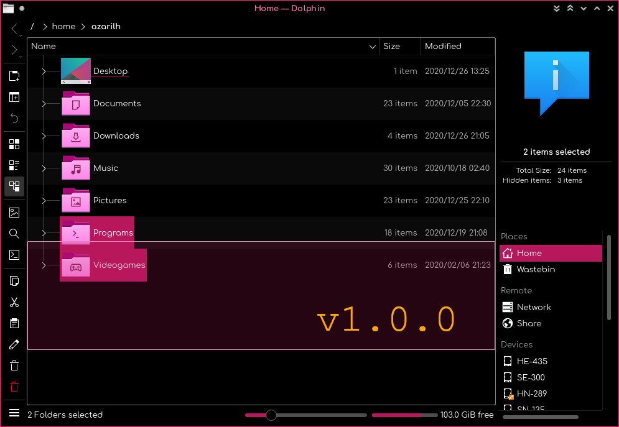This screenshot has height=427, width=619.
Task: Click the cut scissors icon
Action: pyautogui.click(x=14, y=303)
